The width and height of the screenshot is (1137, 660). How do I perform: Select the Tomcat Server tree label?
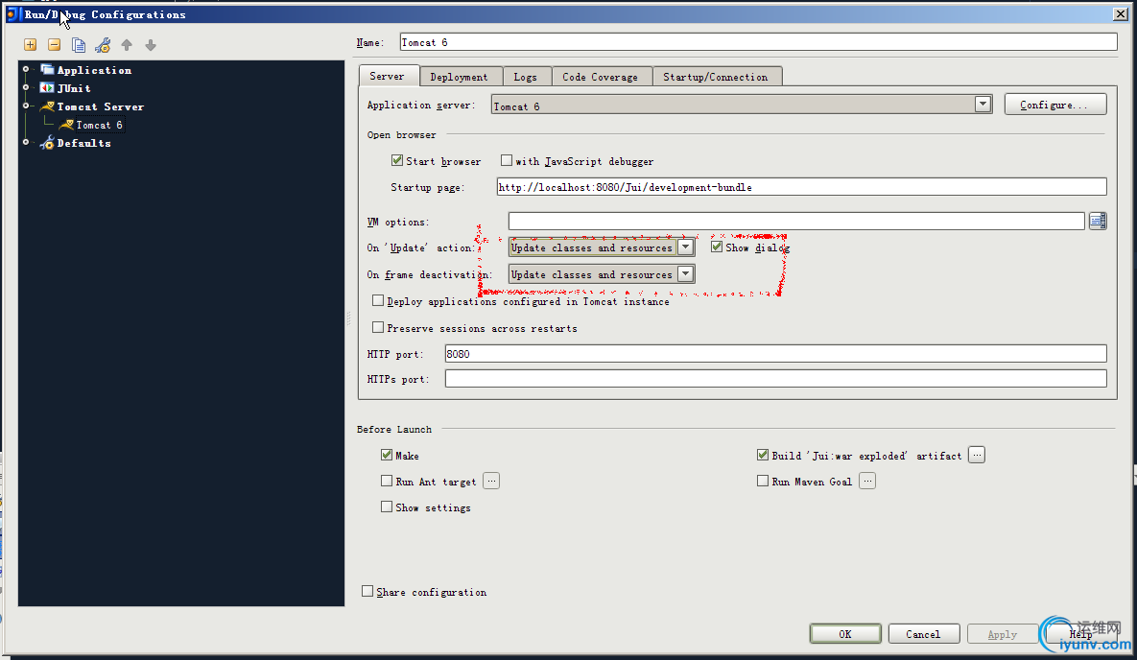click(101, 106)
